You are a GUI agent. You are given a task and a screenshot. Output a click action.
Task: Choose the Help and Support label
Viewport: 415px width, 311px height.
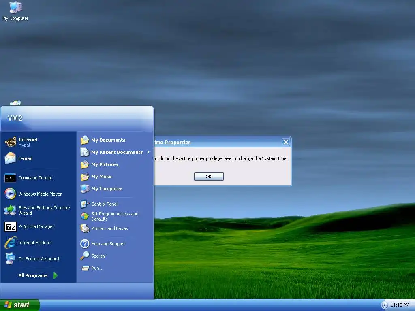[108, 244]
